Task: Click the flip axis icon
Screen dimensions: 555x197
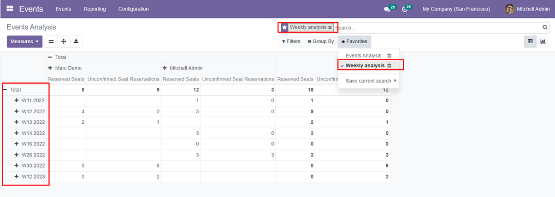Action: point(51,41)
